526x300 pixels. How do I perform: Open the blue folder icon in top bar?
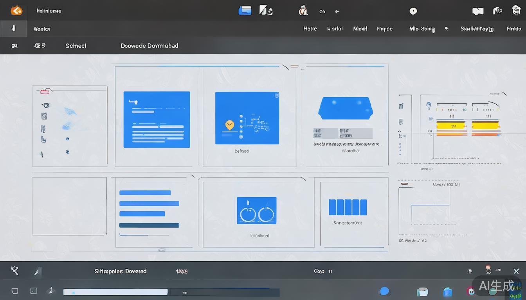245,11
